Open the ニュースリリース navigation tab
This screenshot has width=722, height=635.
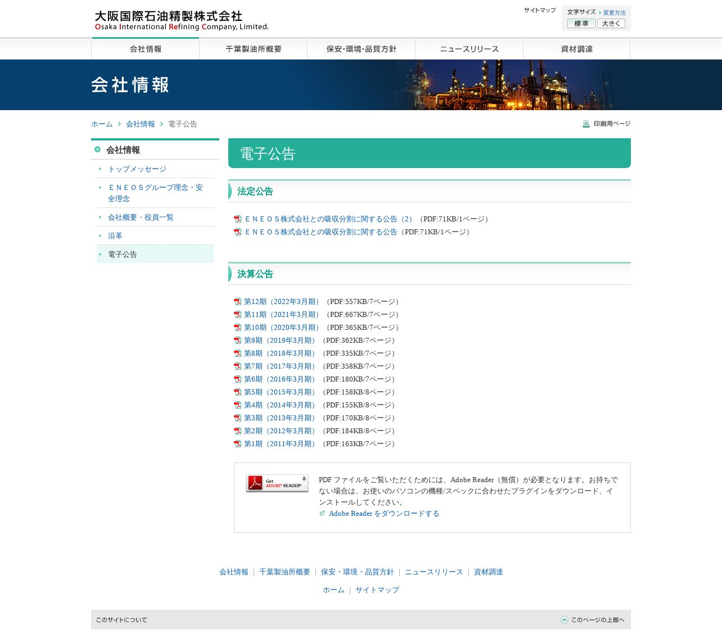(470, 49)
